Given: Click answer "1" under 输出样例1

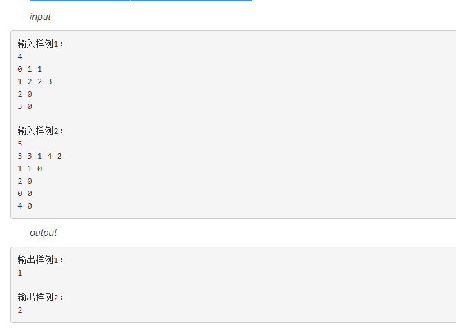Looking at the screenshot, I should 20,273.
